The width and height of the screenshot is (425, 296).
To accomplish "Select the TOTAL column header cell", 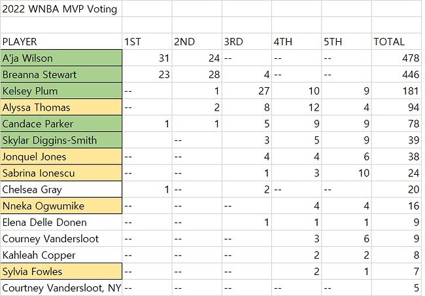I will 396,41.
